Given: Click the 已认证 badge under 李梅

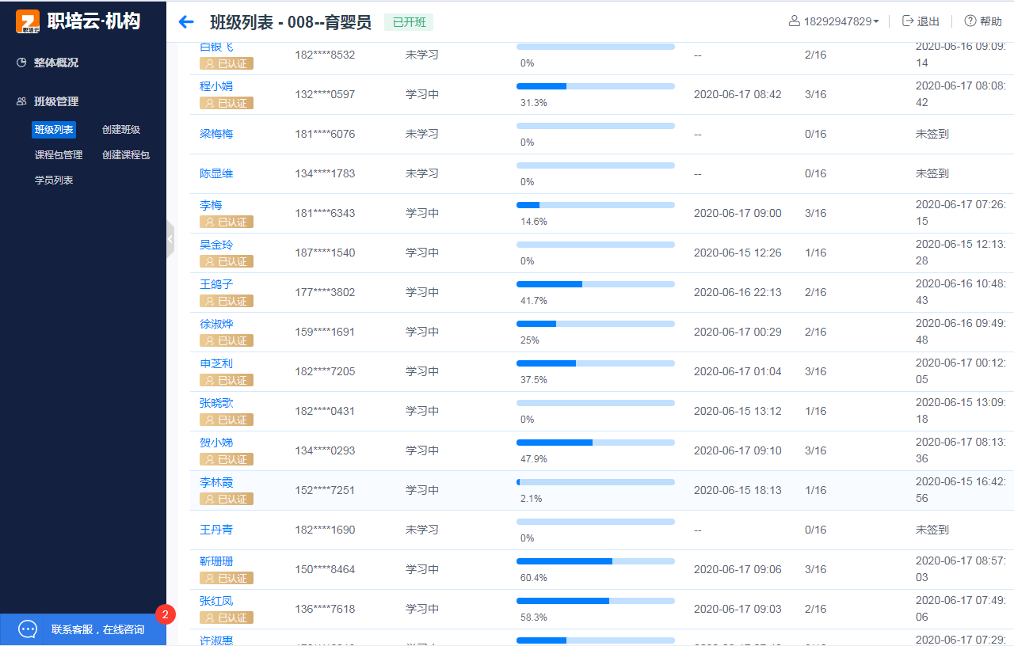Looking at the screenshot, I should tap(226, 222).
